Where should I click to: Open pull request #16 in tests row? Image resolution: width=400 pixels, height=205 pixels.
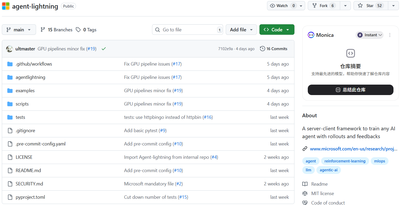click(x=208, y=117)
